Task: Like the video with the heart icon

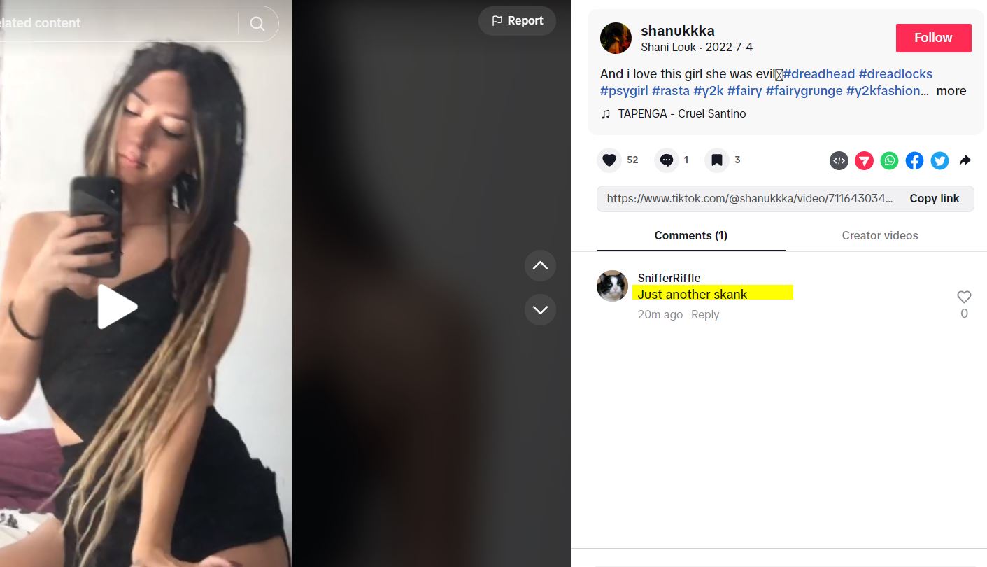Action: point(609,160)
